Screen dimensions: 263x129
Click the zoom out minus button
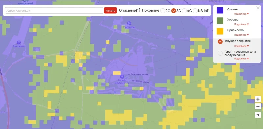coord(258,106)
